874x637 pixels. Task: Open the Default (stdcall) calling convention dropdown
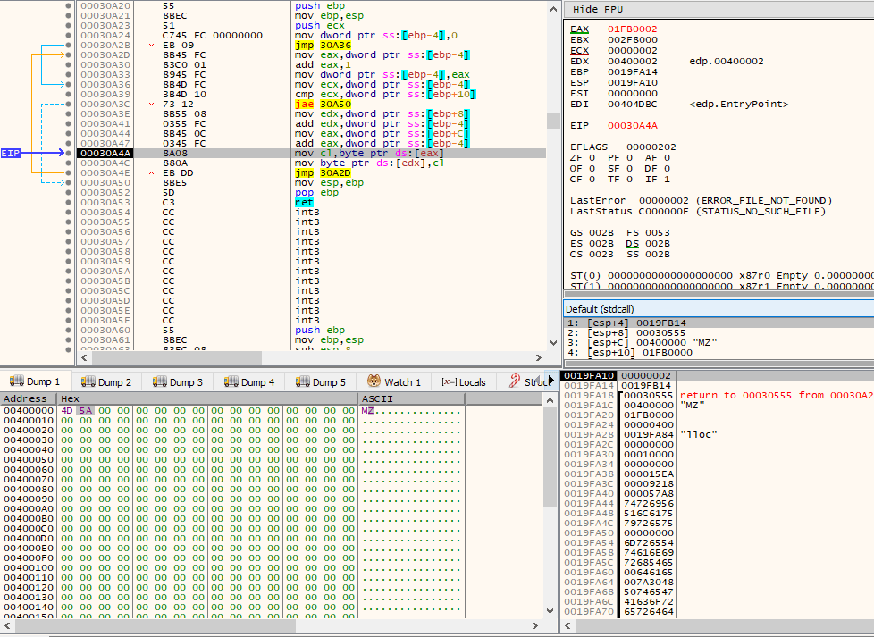pos(719,309)
